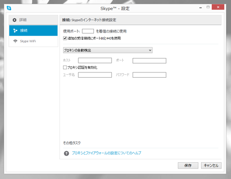Viewport: 231px width, 179px height.
Task: Minimize the Skype settings window
Action: pos(201,7)
